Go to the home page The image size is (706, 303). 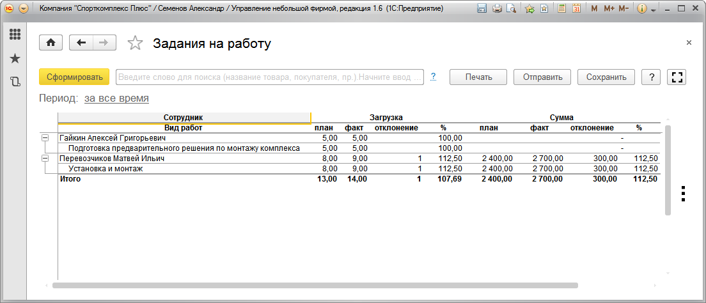[x=51, y=43]
